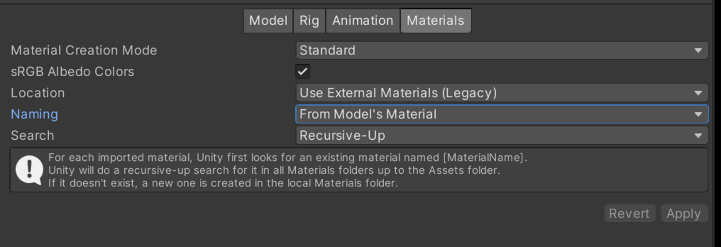Toggle the sRGB Albedo Colors checkbox
This screenshot has width=721, height=247.
[x=302, y=72]
